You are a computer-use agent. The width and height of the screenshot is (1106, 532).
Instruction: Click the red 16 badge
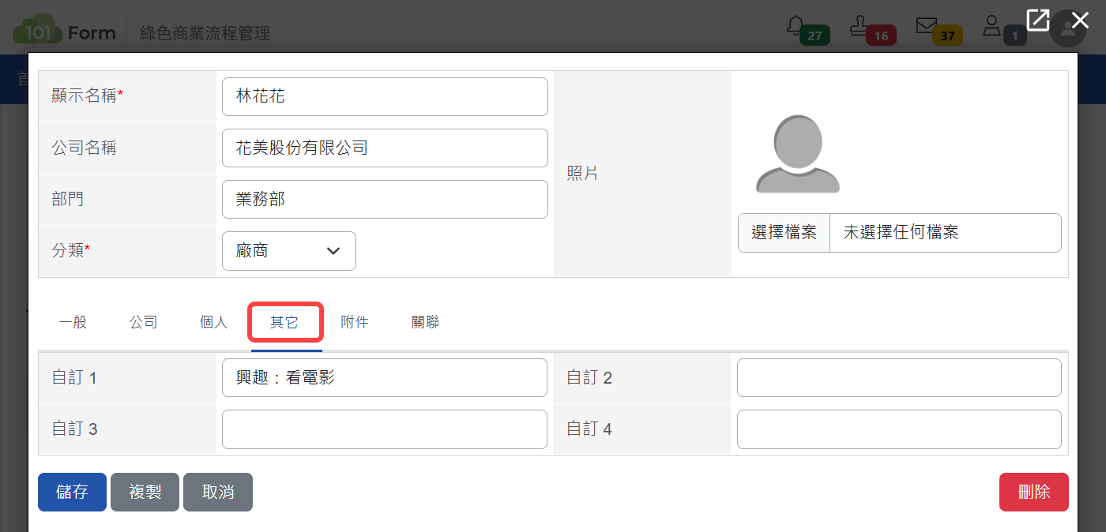tap(881, 36)
